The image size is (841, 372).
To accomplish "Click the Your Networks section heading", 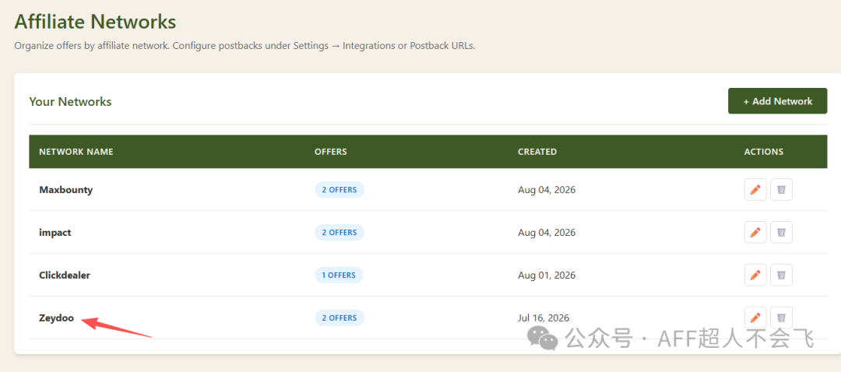I will [x=70, y=101].
